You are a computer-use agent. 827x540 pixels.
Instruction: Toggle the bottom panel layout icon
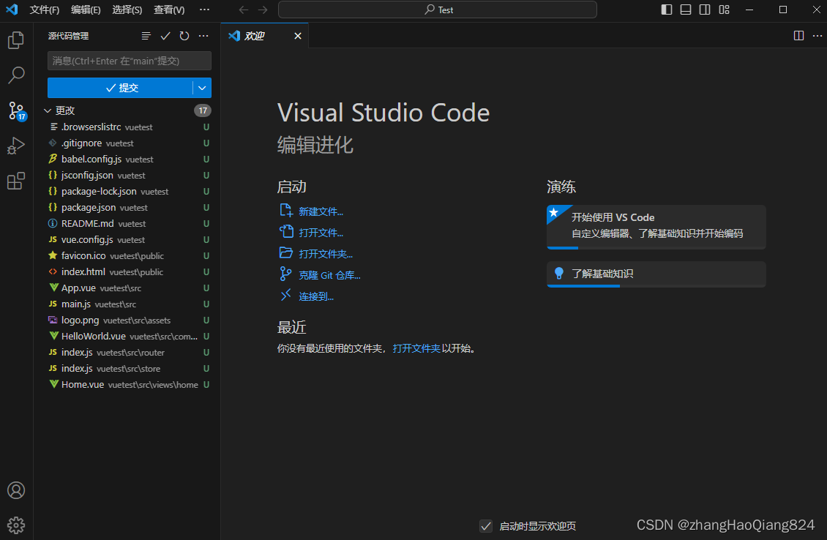pyautogui.click(x=686, y=10)
